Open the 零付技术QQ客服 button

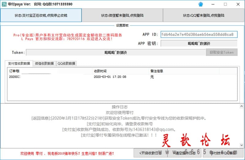[224, 153]
